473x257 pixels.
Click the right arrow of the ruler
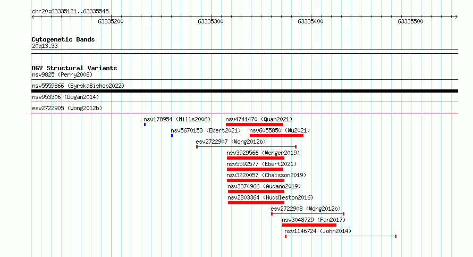pyautogui.click(x=456, y=17)
